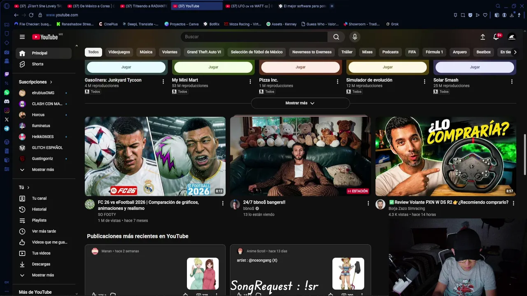Expand Mostrar más below Descargas
Screen dimensions: 527x296
(43, 275)
